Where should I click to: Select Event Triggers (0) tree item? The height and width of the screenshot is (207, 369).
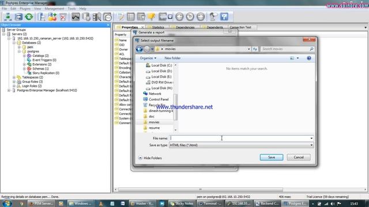(x=44, y=60)
